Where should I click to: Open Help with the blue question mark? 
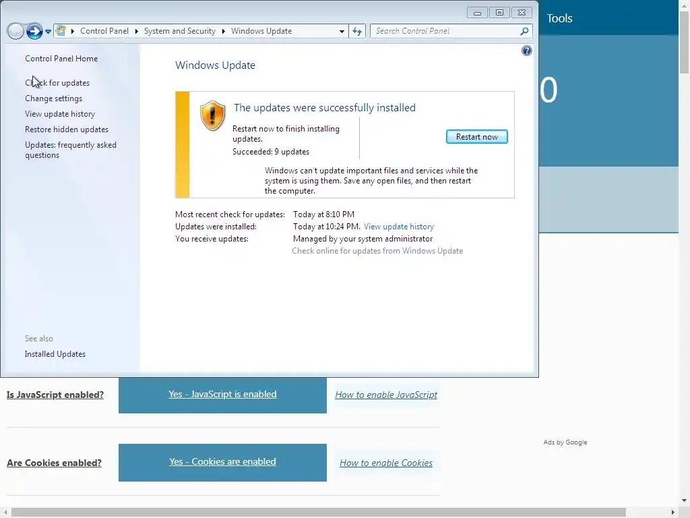527,51
